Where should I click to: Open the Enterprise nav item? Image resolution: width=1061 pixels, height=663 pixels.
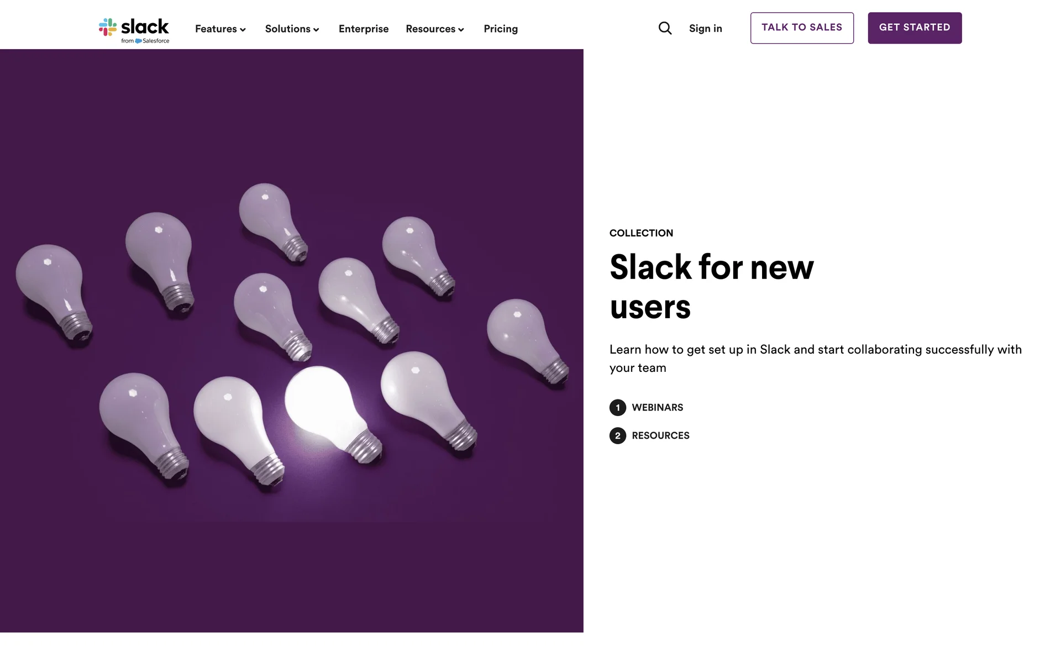pyautogui.click(x=363, y=29)
